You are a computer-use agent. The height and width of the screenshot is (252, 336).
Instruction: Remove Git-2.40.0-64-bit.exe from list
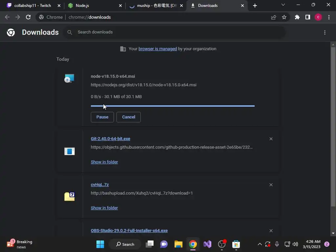coord(271,139)
